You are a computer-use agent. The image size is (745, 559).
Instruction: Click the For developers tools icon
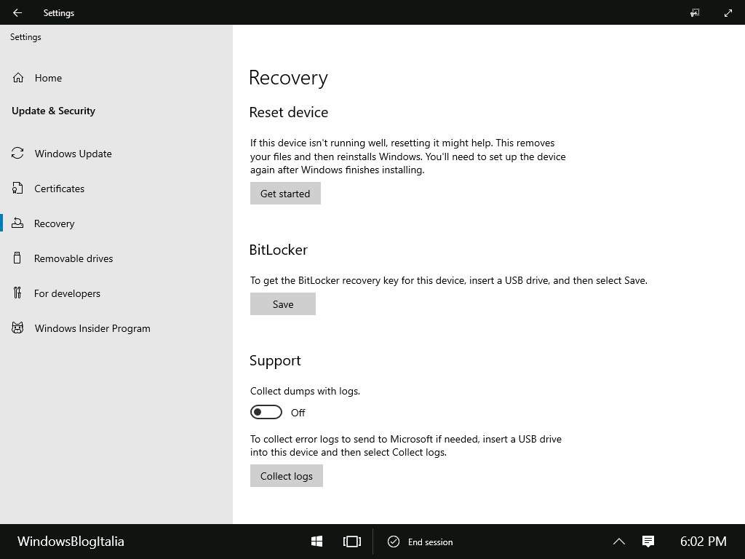(x=17, y=293)
